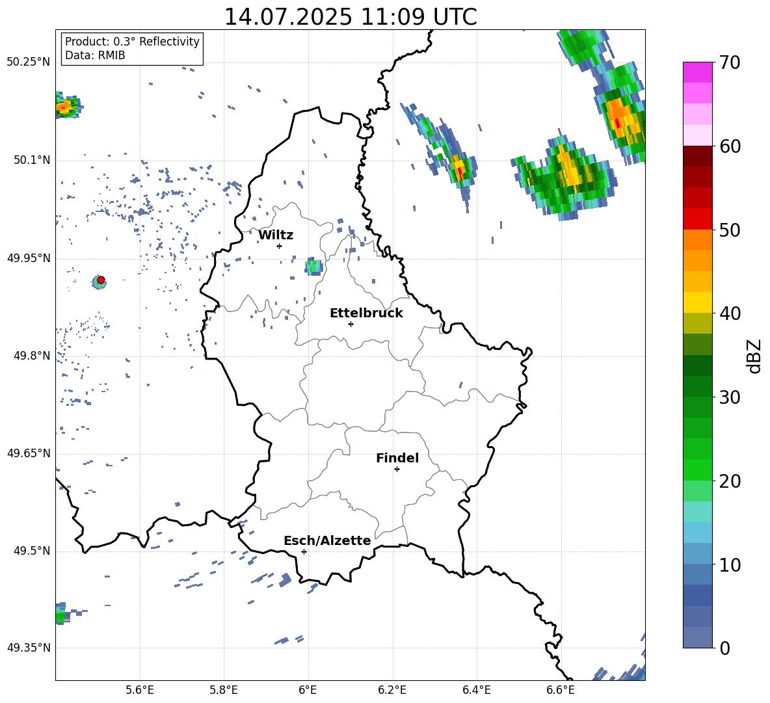The image size is (770, 703).
Task: Click the 6.6°E longitude label
Action: pyautogui.click(x=561, y=690)
